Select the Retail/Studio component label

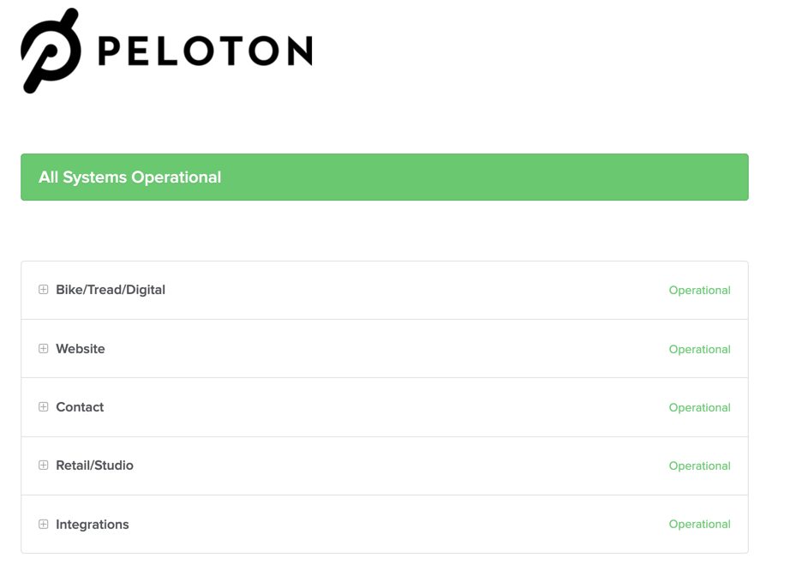click(94, 466)
